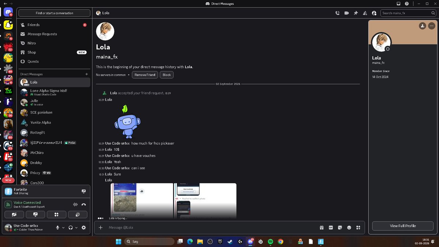Disconnect from the voice channel
Viewport: 439px width, 247px height.
click(x=84, y=205)
